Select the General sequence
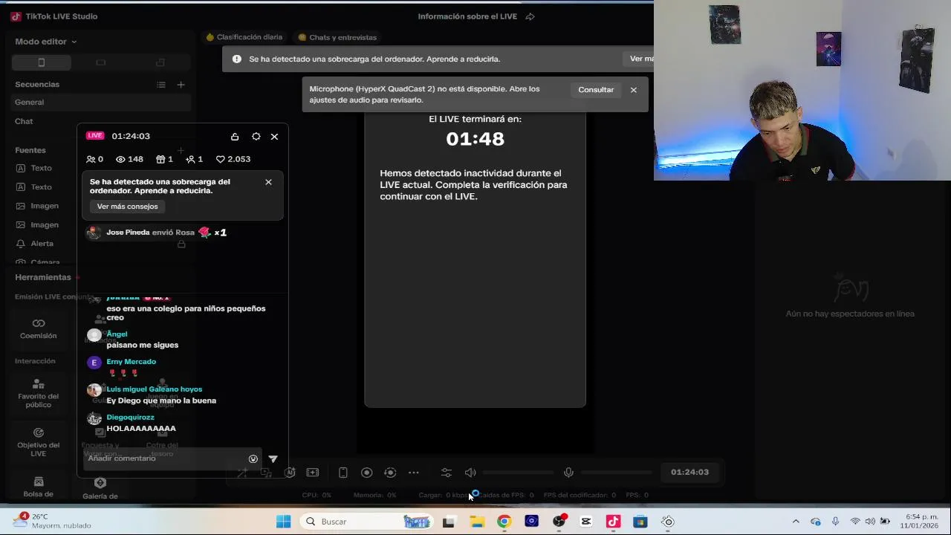Viewport: 951px width, 535px height. [101, 103]
